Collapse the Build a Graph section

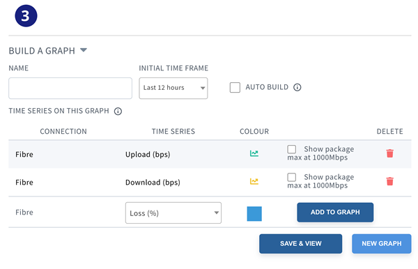coord(84,50)
